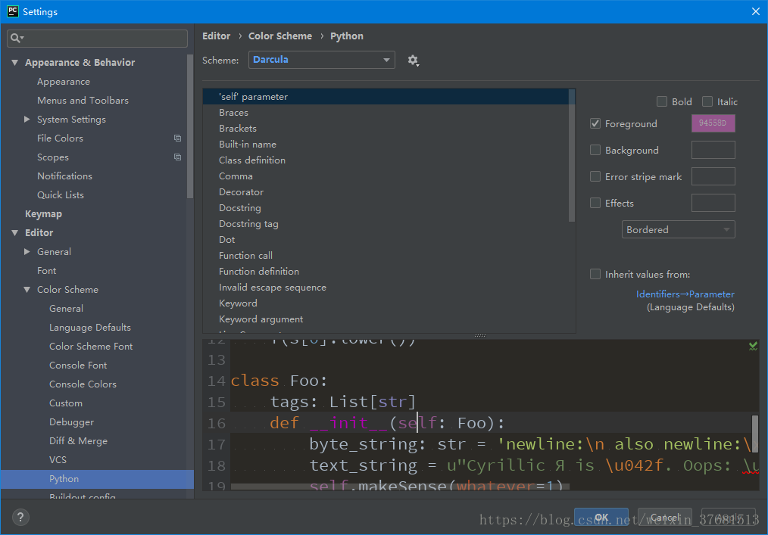Screen dimensions: 768x535
Task: Select Console Font page
Action: point(78,365)
